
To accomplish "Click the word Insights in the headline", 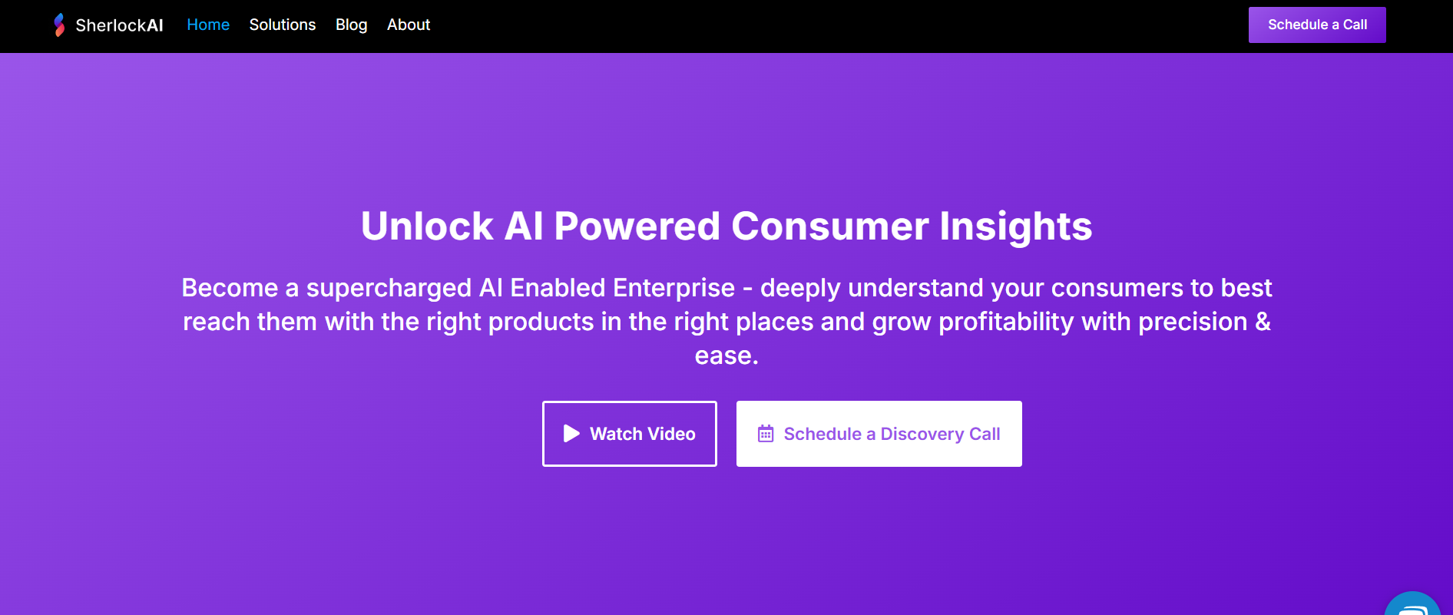I will (x=1016, y=227).
